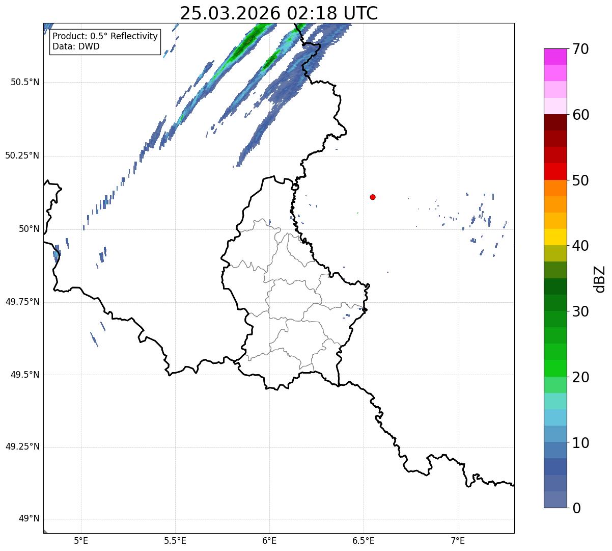The image size is (612, 551).
Task: Click the colorbar tick label "70"
Action: pyautogui.click(x=580, y=49)
